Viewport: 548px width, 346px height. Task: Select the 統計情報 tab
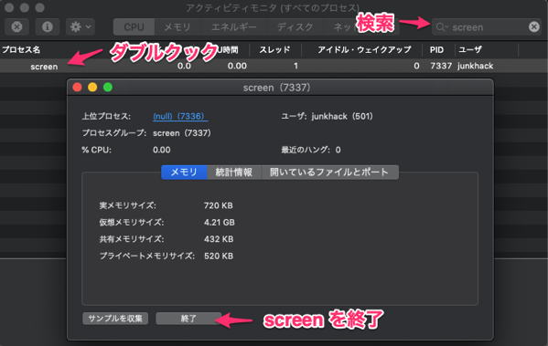click(x=234, y=172)
